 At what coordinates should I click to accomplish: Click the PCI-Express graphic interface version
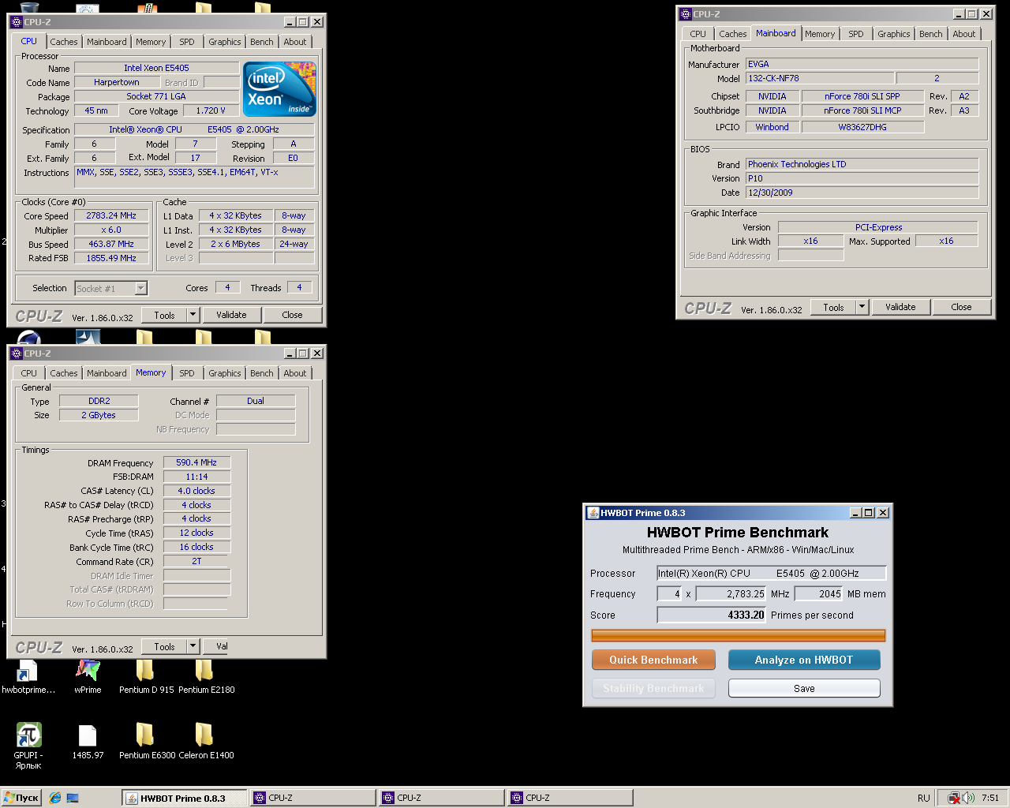coord(878,226)
